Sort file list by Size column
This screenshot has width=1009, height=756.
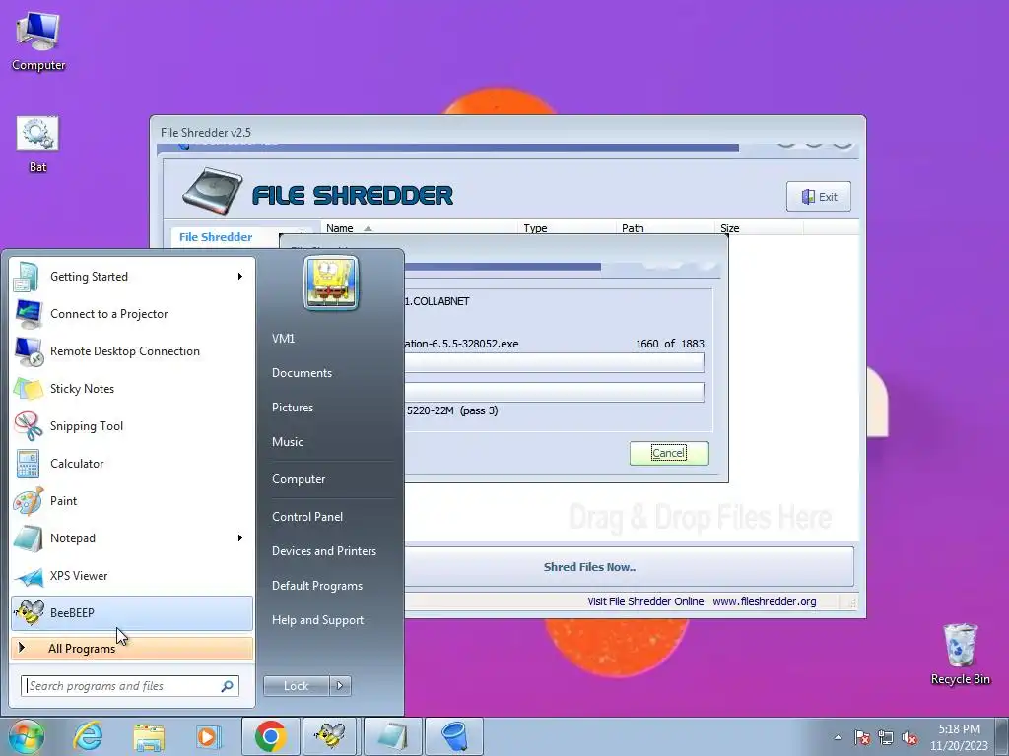click(x=758, y=228)
